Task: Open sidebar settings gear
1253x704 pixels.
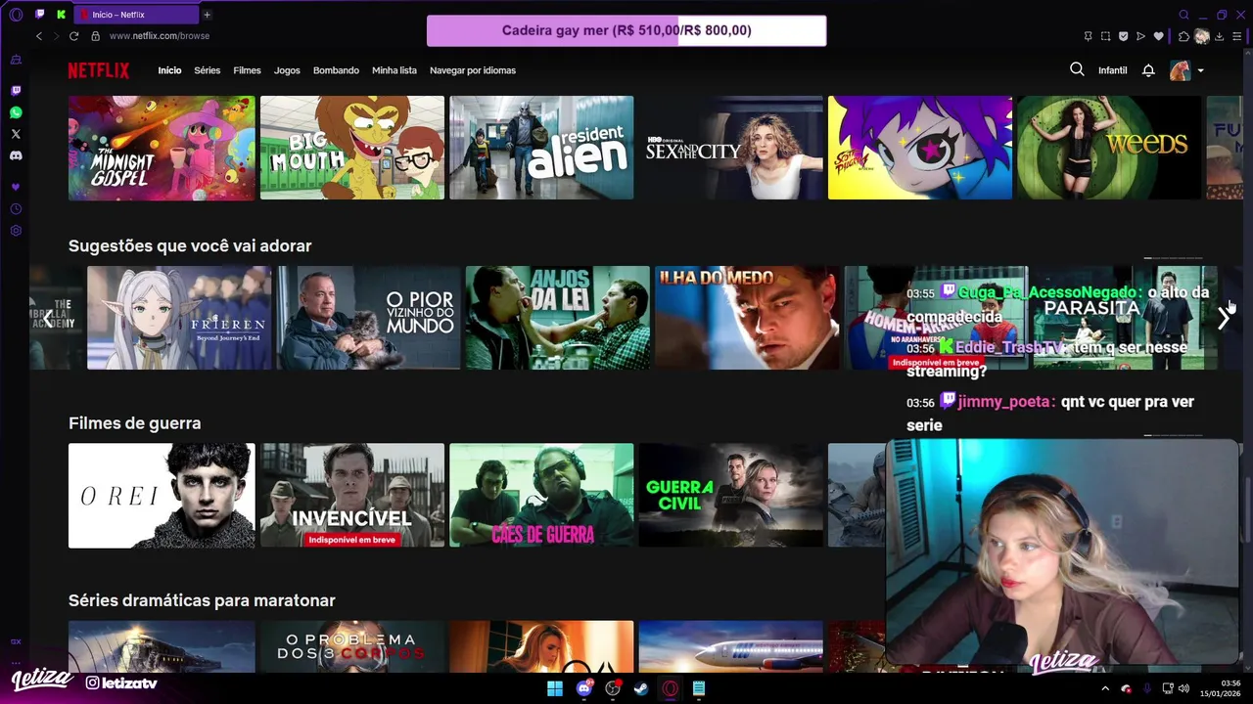Action: tap(16, 231)
